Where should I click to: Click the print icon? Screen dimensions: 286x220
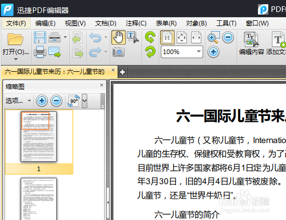click(x=40, y=52)
